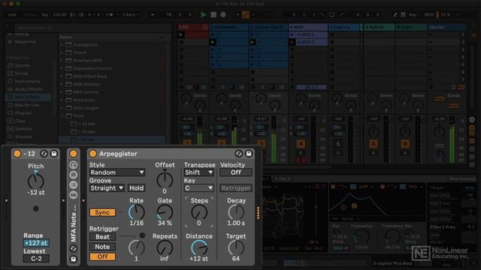
Task: Select Max for Live category in browser
Action: click(x=27, y=105)
